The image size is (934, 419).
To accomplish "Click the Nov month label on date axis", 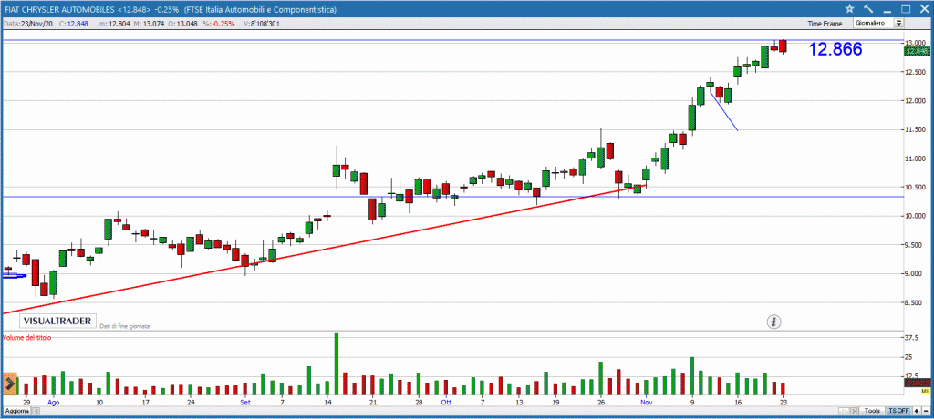I will click(647, 402).
